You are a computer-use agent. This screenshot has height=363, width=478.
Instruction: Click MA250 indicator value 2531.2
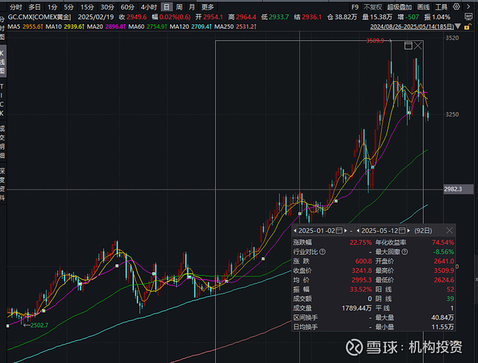click(x=247, y=27)
